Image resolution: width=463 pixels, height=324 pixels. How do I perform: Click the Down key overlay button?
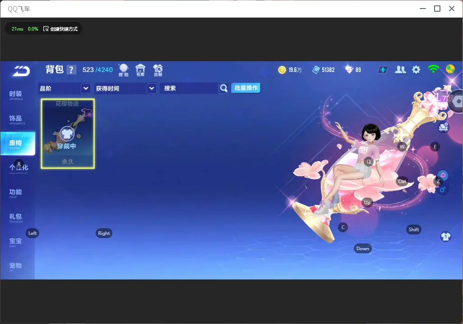[363, 248]
